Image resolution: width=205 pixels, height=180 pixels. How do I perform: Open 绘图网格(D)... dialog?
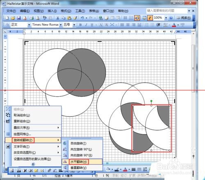33,134
